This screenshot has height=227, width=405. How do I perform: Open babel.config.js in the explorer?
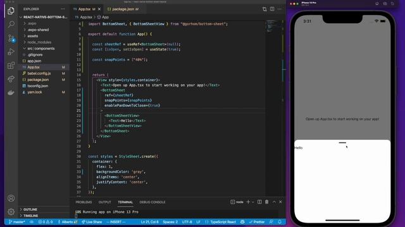(39, 73)
